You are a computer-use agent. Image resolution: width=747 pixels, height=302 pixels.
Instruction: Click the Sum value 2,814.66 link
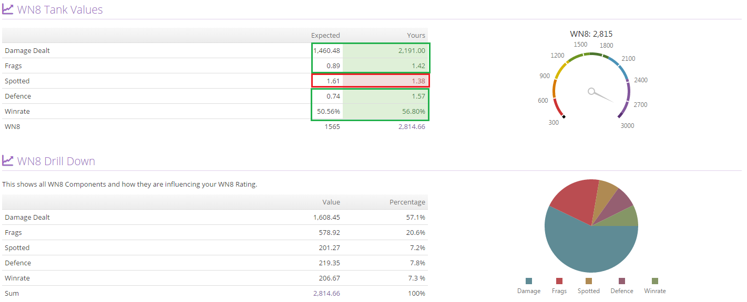coord(326,293)
